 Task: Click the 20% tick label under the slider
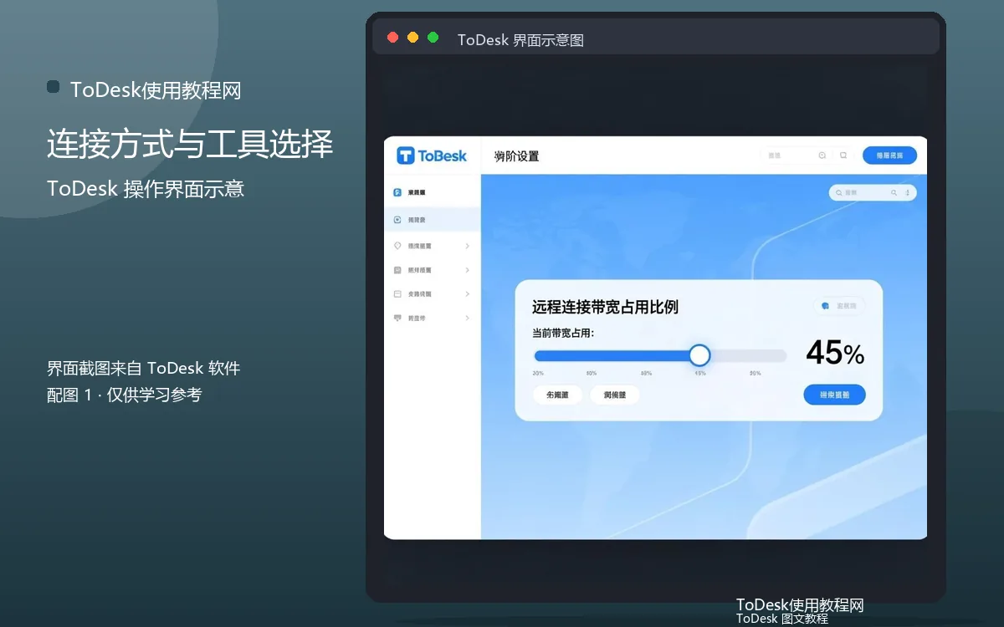pos(538,374)
